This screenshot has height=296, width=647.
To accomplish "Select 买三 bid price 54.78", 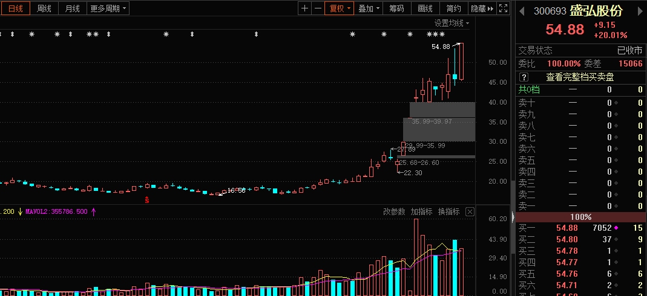I will pyautogui.click(x=567, y=251).
